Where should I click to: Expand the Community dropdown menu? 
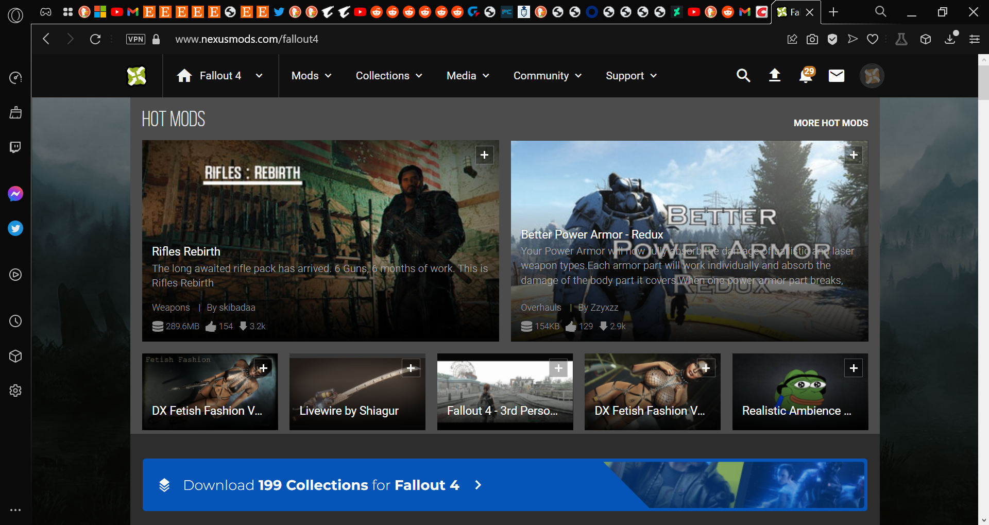(x=548, y=76)
